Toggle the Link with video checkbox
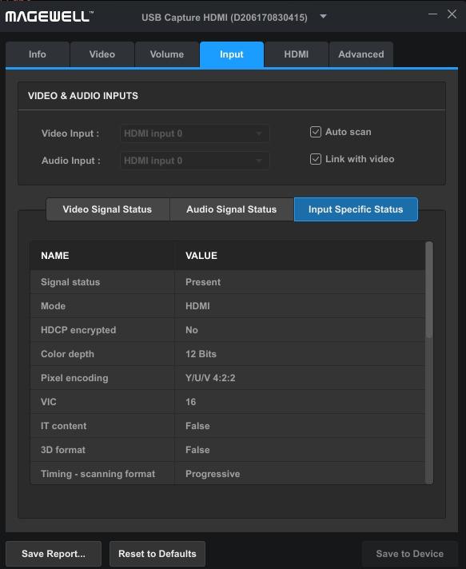This screenshot has height=569, width=466. [316, 159]
